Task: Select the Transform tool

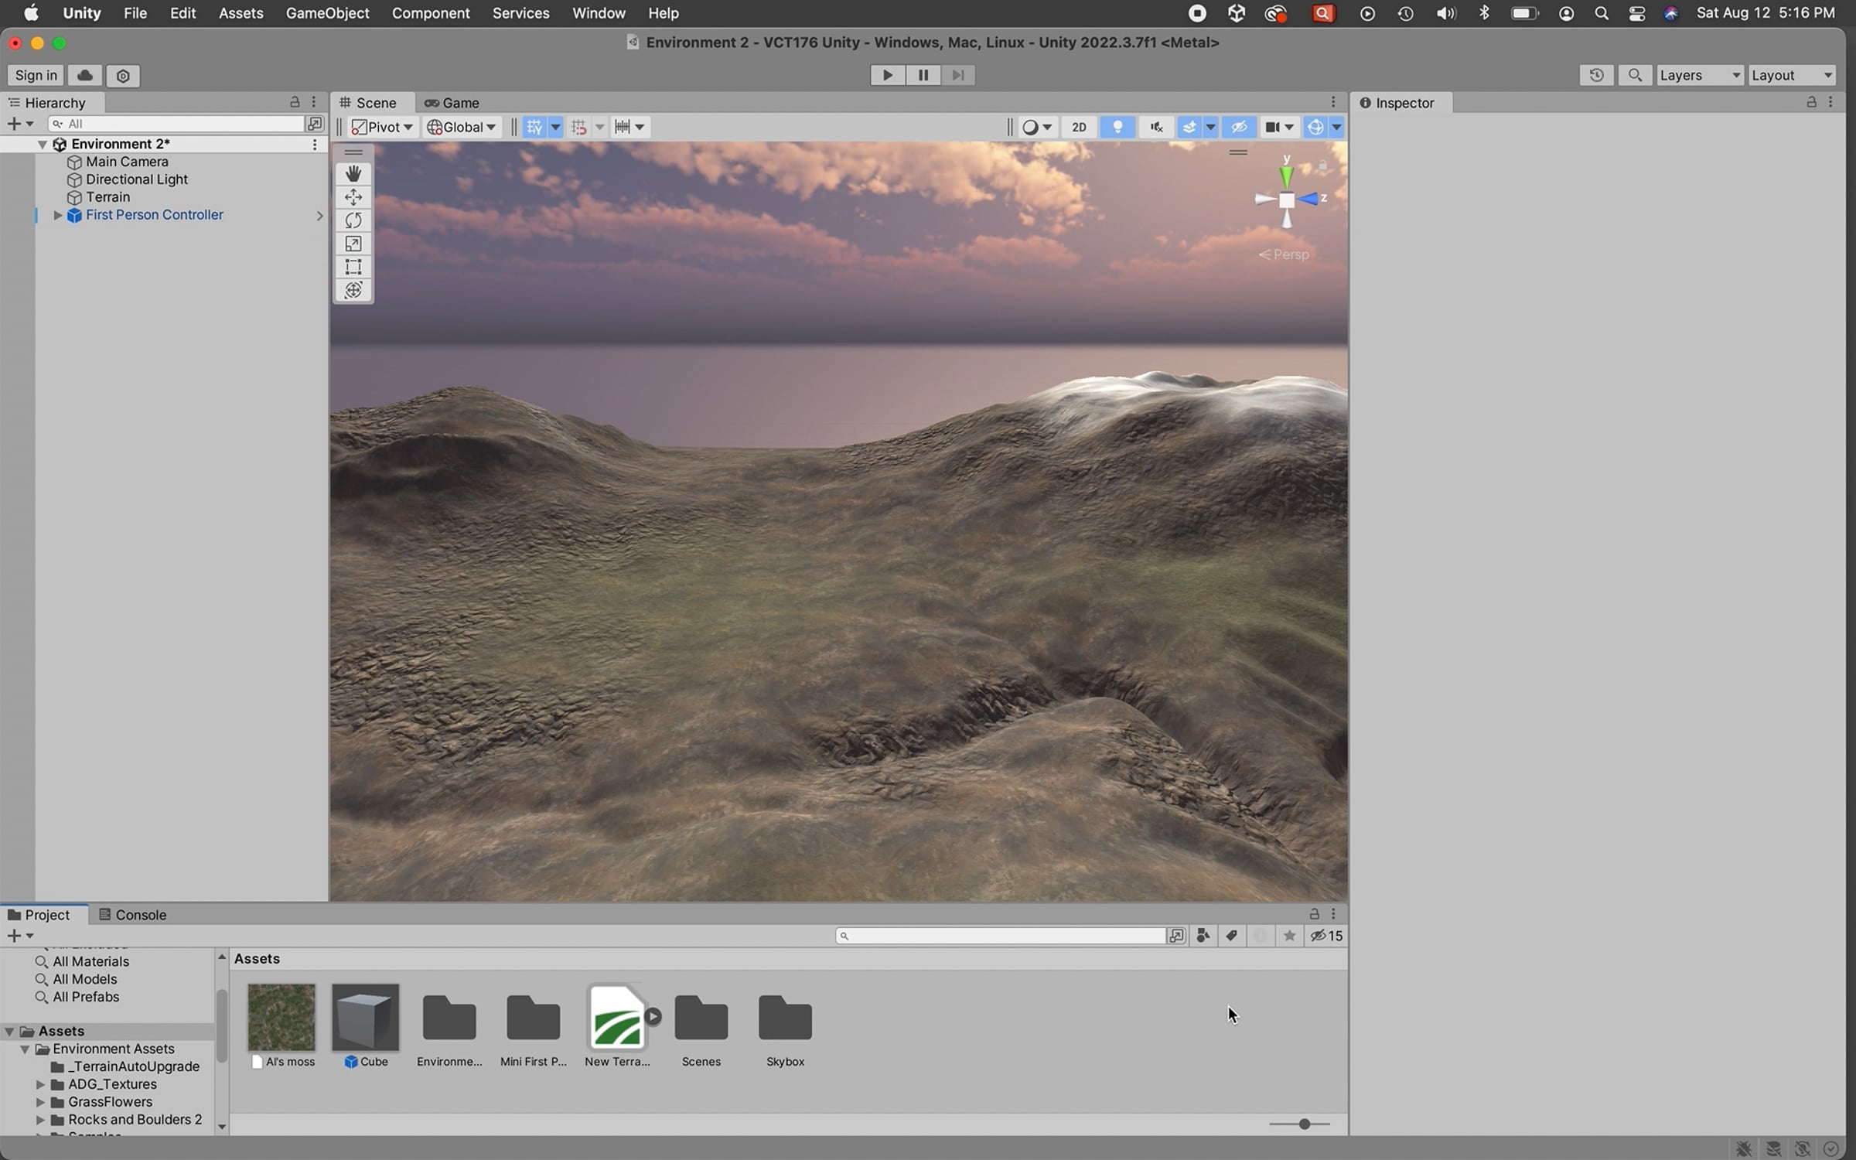Action: tap(353, 290)
